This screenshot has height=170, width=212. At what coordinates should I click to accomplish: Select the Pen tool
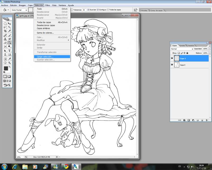click(5, 54)
